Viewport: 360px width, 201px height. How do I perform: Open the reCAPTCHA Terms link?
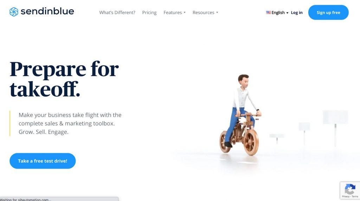coord(355,196)
